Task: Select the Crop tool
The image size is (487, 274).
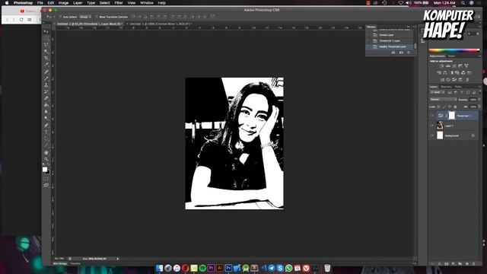Action: pos(46,58)
